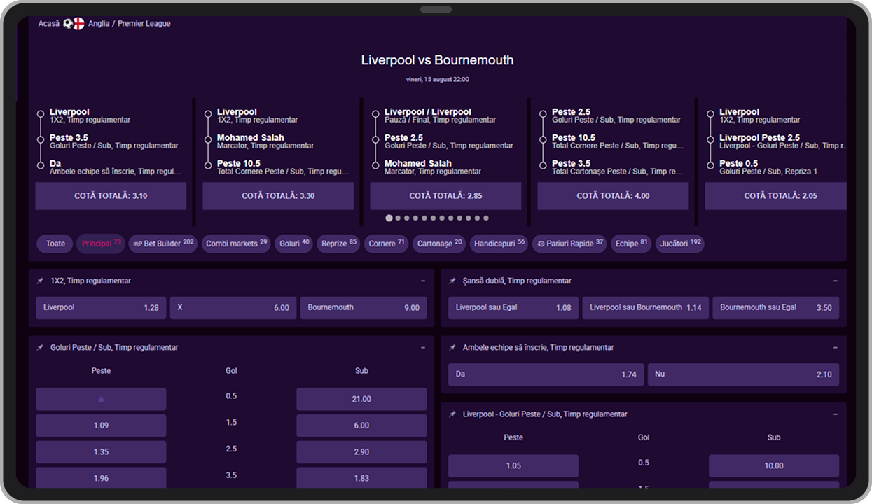Open the Cartonașe tab
Screen dimensions: 872x504
pyautogui.click(x=439, y=244)
